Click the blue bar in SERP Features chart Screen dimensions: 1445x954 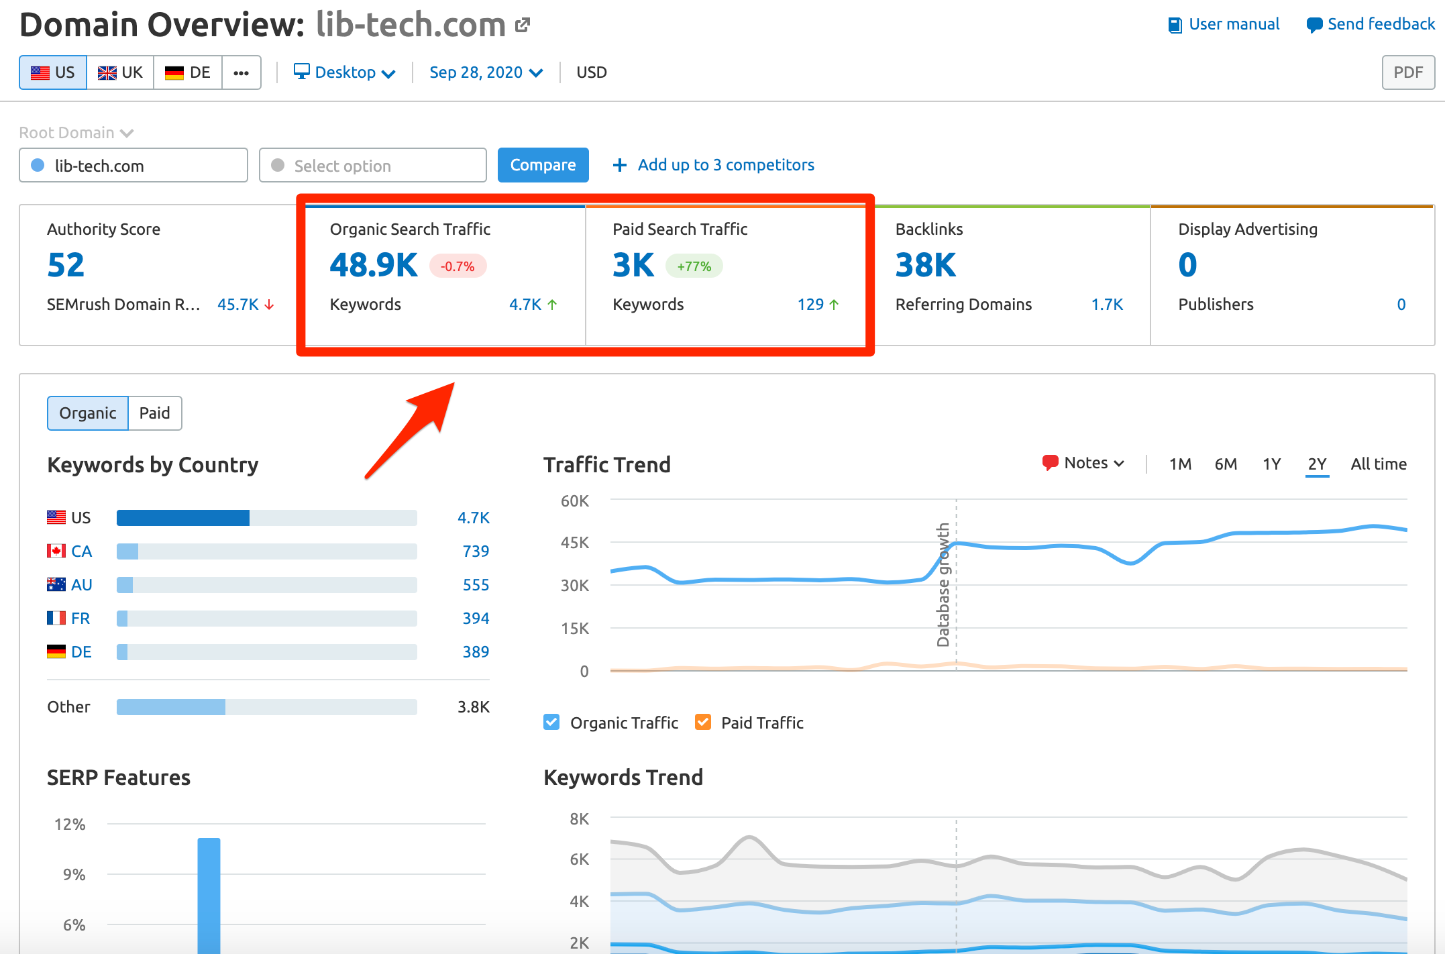(209, 895)
